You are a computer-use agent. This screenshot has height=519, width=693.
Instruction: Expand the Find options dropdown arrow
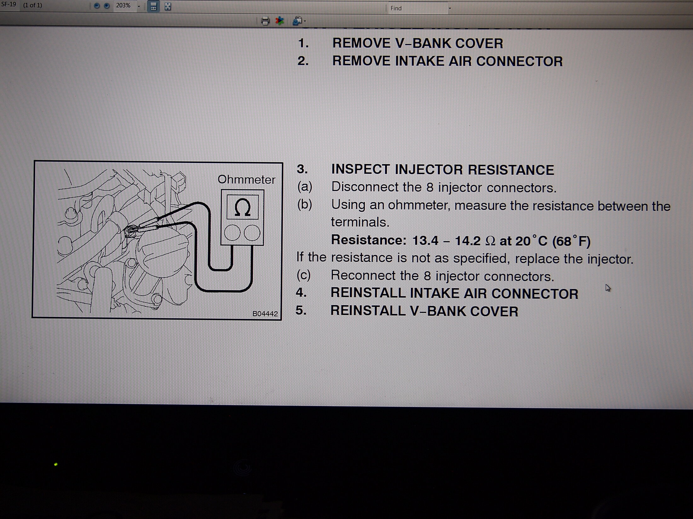point(450,8)
